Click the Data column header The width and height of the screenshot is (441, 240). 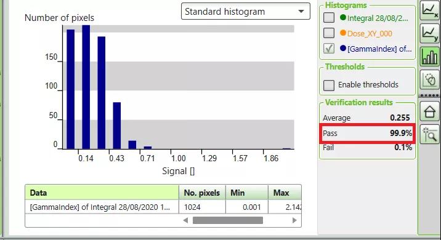click(x=102, y=193)
